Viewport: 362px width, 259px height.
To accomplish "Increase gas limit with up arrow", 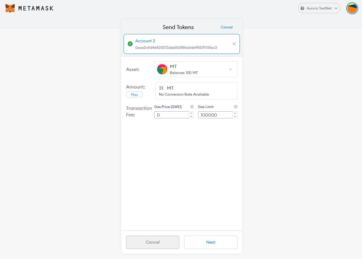I will 235,113.
